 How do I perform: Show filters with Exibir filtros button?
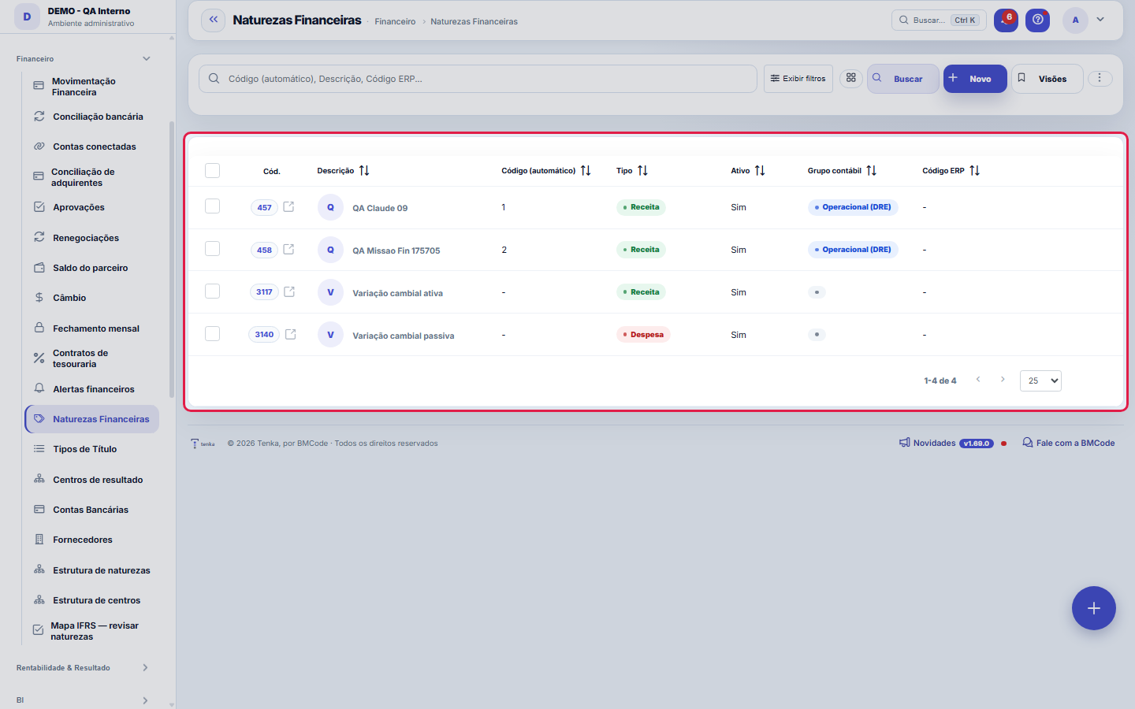pyautogui.click(x=798, y=79)
